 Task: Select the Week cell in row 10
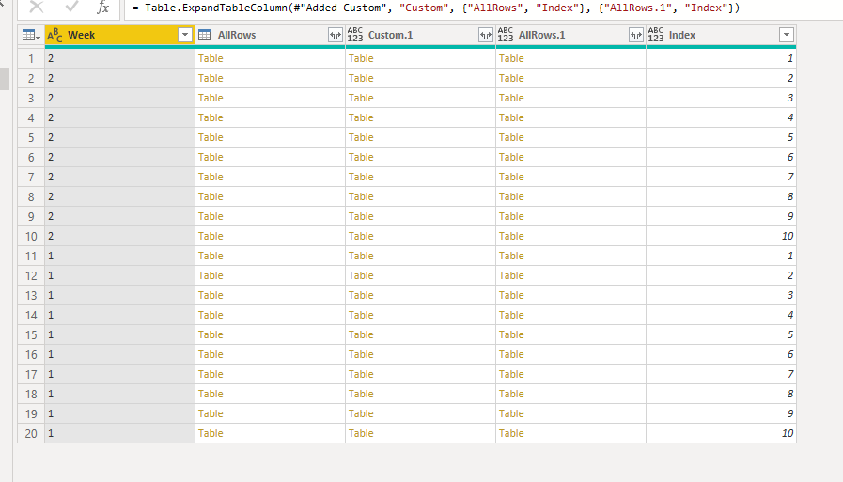coord(120,236)
